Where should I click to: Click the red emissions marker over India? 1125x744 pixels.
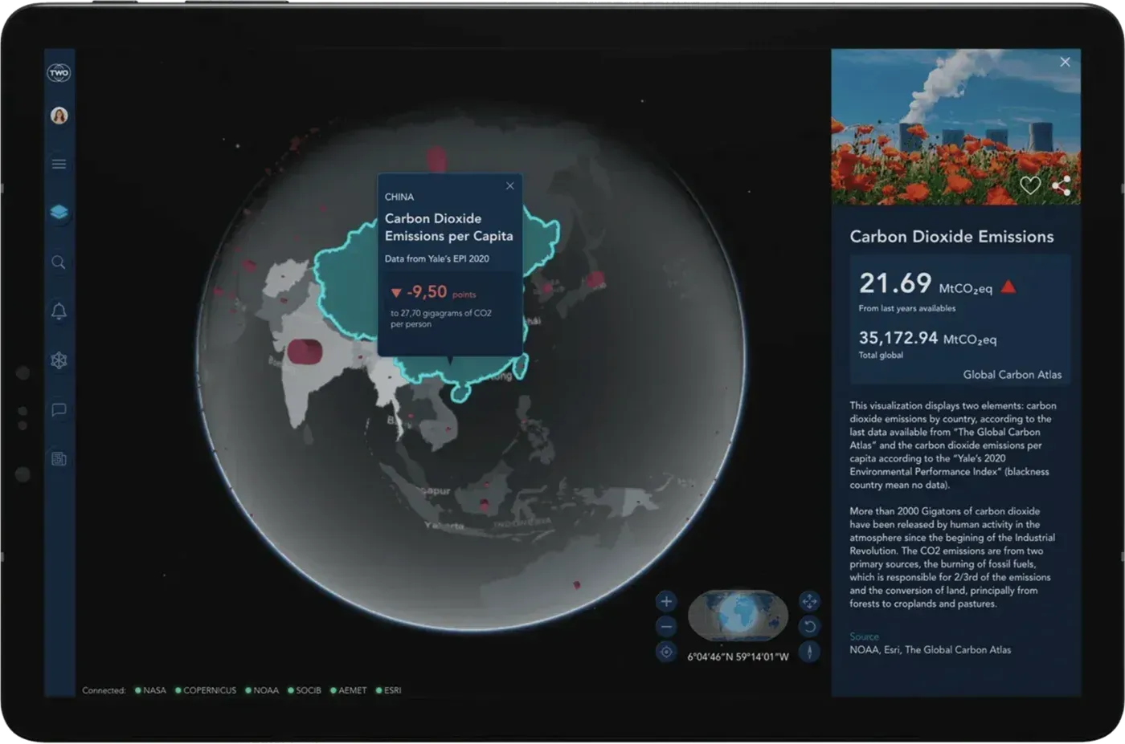[305, 352]
